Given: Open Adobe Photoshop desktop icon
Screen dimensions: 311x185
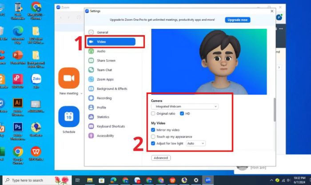Looking at the screenshot, I should (18, 127).
